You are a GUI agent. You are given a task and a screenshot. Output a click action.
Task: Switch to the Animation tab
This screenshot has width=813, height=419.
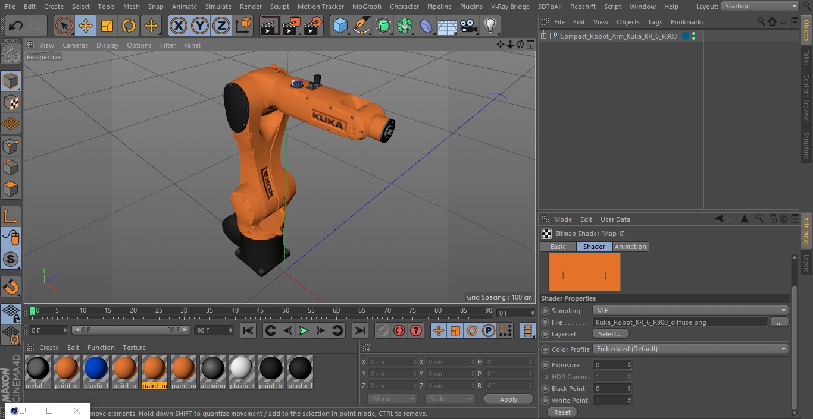pyautogui.click(x=630, y=247)
